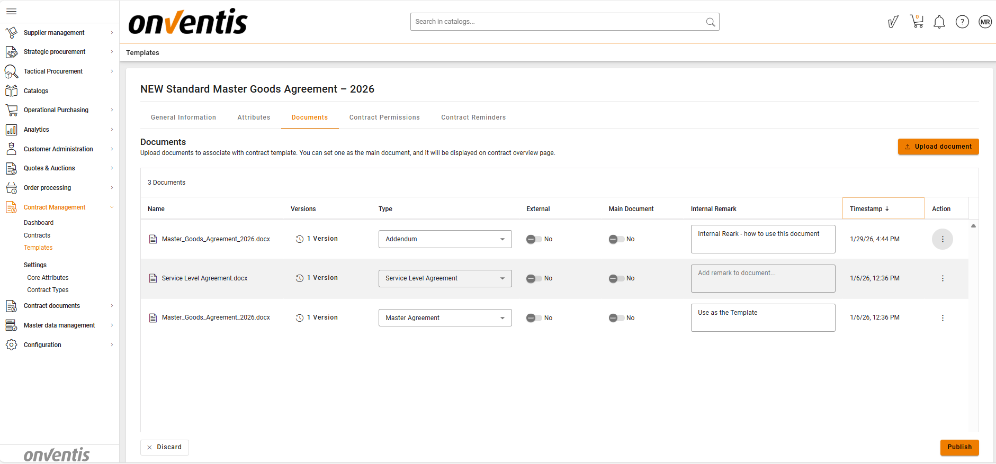996x464 pixels.
Task: Enable Main Document for Master Agreement row
Action: pos(616,318)
